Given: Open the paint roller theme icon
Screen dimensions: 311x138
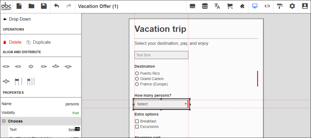Looking at the screenshot, I should pos(280,6).
